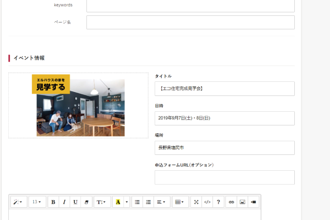Open the line height dropdown
This screenshot has width=330, height=220.
(x=102, y=202)
